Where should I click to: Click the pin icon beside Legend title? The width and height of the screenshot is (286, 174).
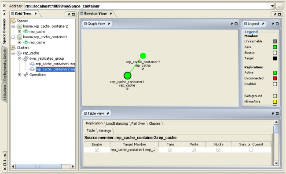click(x=263, y=24)
